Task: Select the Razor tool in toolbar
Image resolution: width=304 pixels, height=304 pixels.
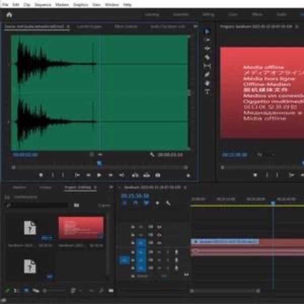Action: 207,57
